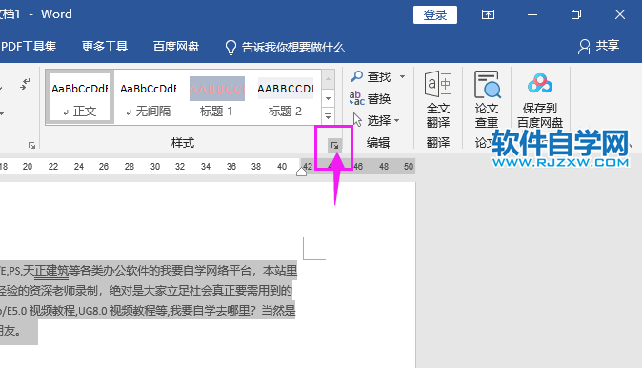Click the 登录 sign-in button
The width and height of the screenshot is (642, 368).
(434, 14)
